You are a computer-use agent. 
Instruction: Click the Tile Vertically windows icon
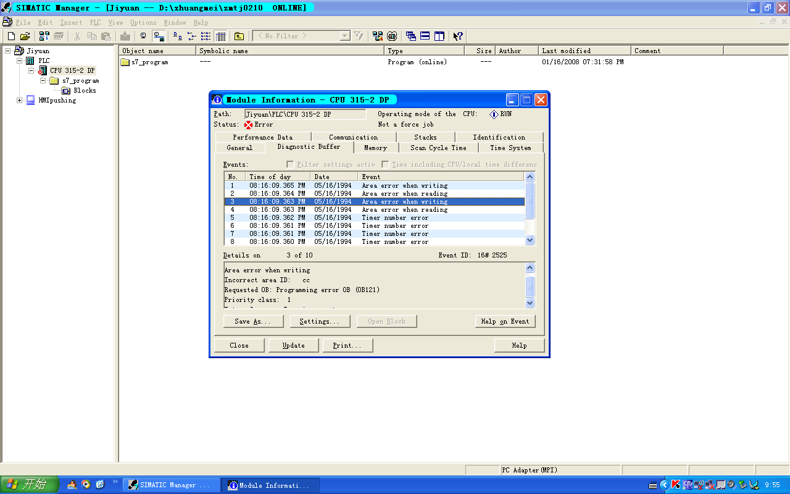tap(439, 36)
